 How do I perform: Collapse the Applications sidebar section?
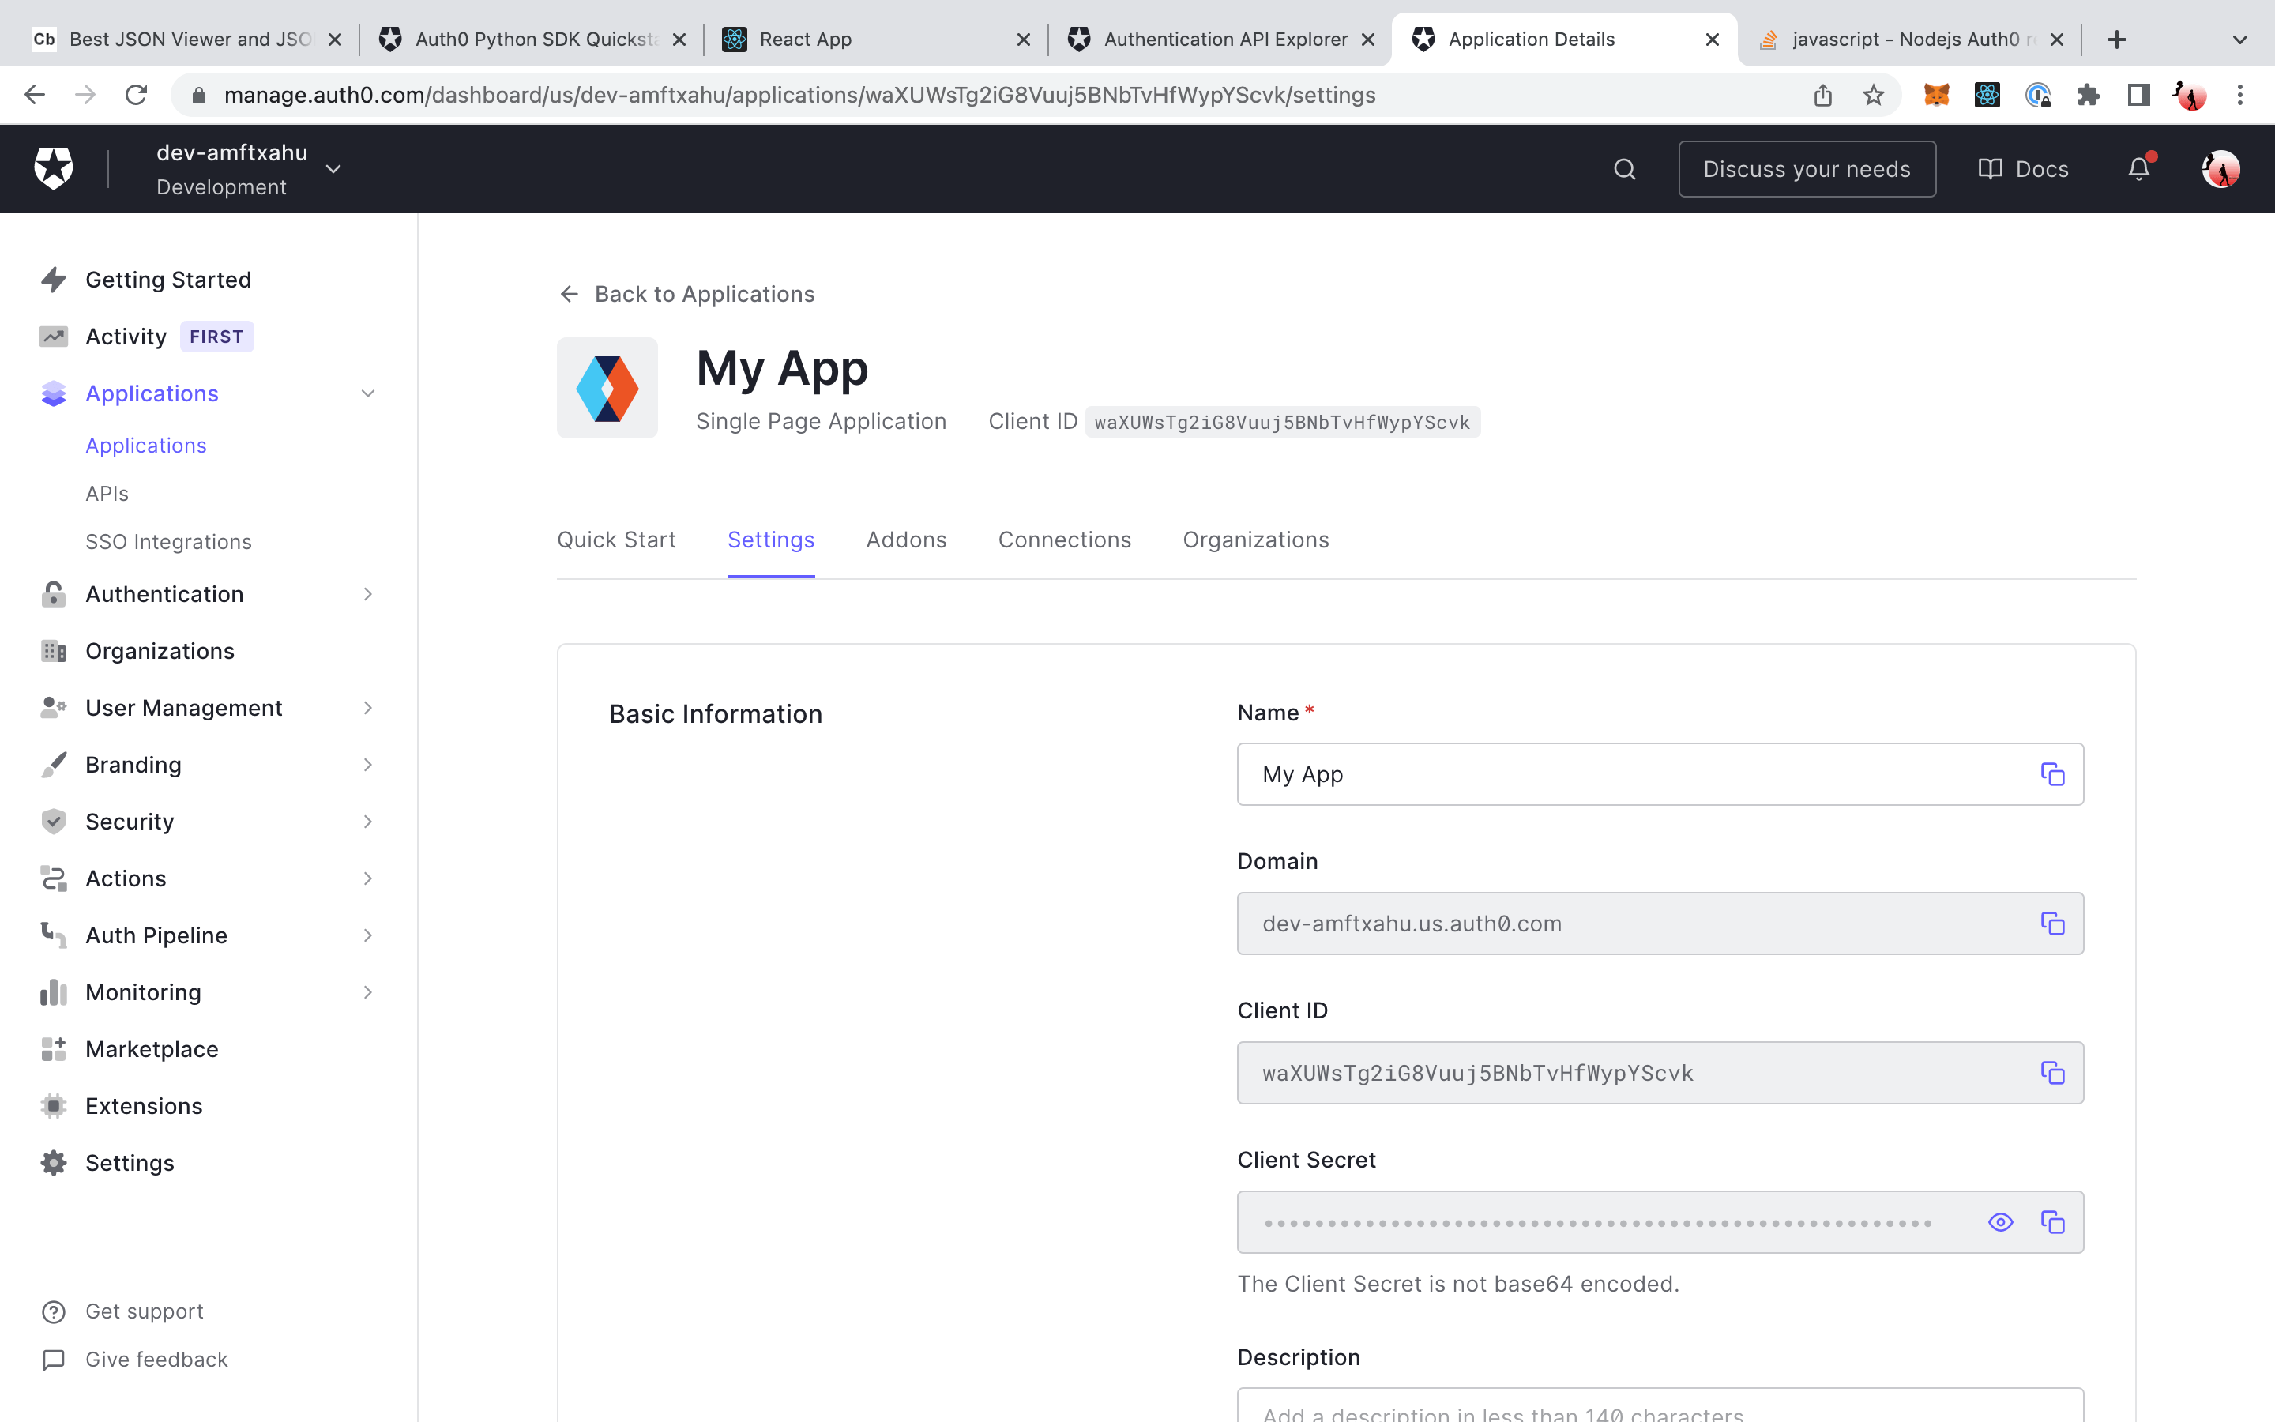pyautogui.click(x=367, y=393)
